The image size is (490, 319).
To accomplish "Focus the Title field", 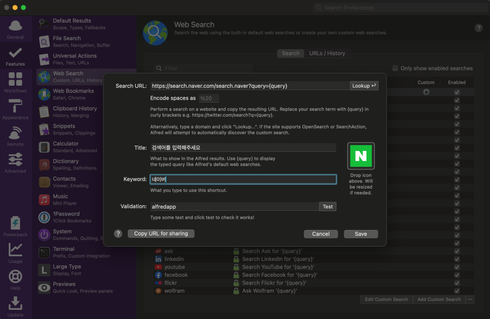I will 243,148.
